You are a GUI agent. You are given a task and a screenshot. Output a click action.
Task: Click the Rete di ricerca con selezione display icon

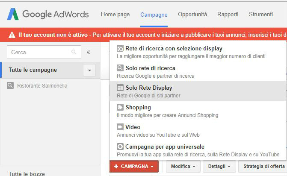pyautogui.click(x=120, y=48)
